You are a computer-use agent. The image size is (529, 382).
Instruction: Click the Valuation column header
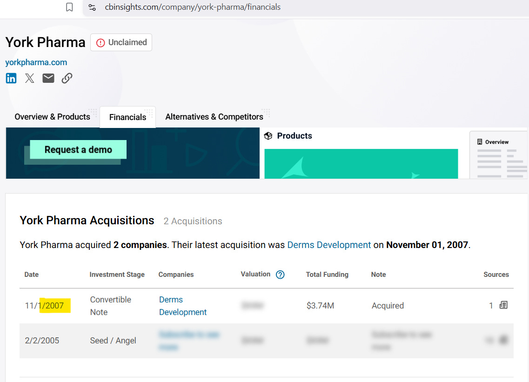pyautogui.click(x=255, y=274)
